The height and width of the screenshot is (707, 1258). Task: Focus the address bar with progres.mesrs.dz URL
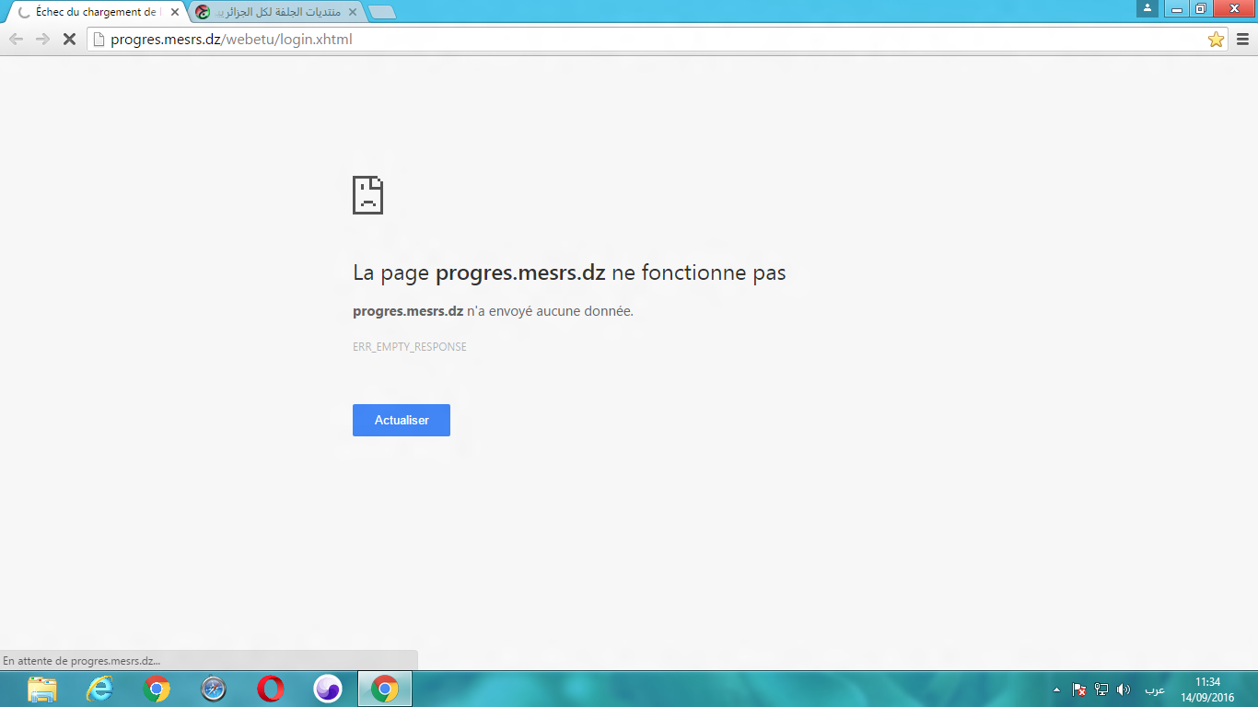(x=657, y=40)
